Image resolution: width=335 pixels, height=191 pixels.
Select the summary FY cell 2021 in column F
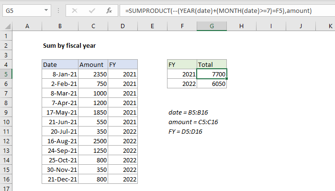click(182, 74)
